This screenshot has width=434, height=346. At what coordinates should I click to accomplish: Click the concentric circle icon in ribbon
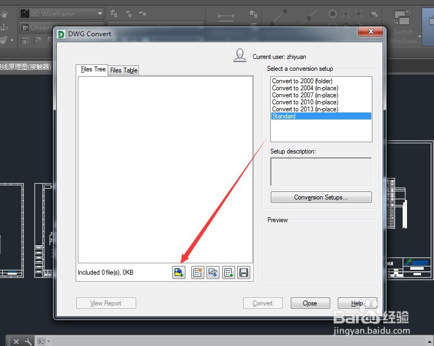pos(332,14)
